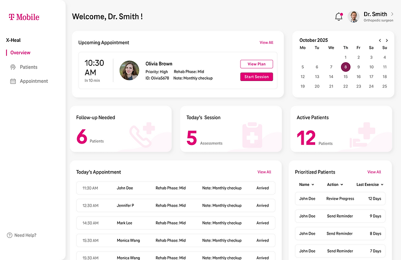Click Jennifer P appointment row
Viewport: 401px width, 260px height.
click(176, 205)
